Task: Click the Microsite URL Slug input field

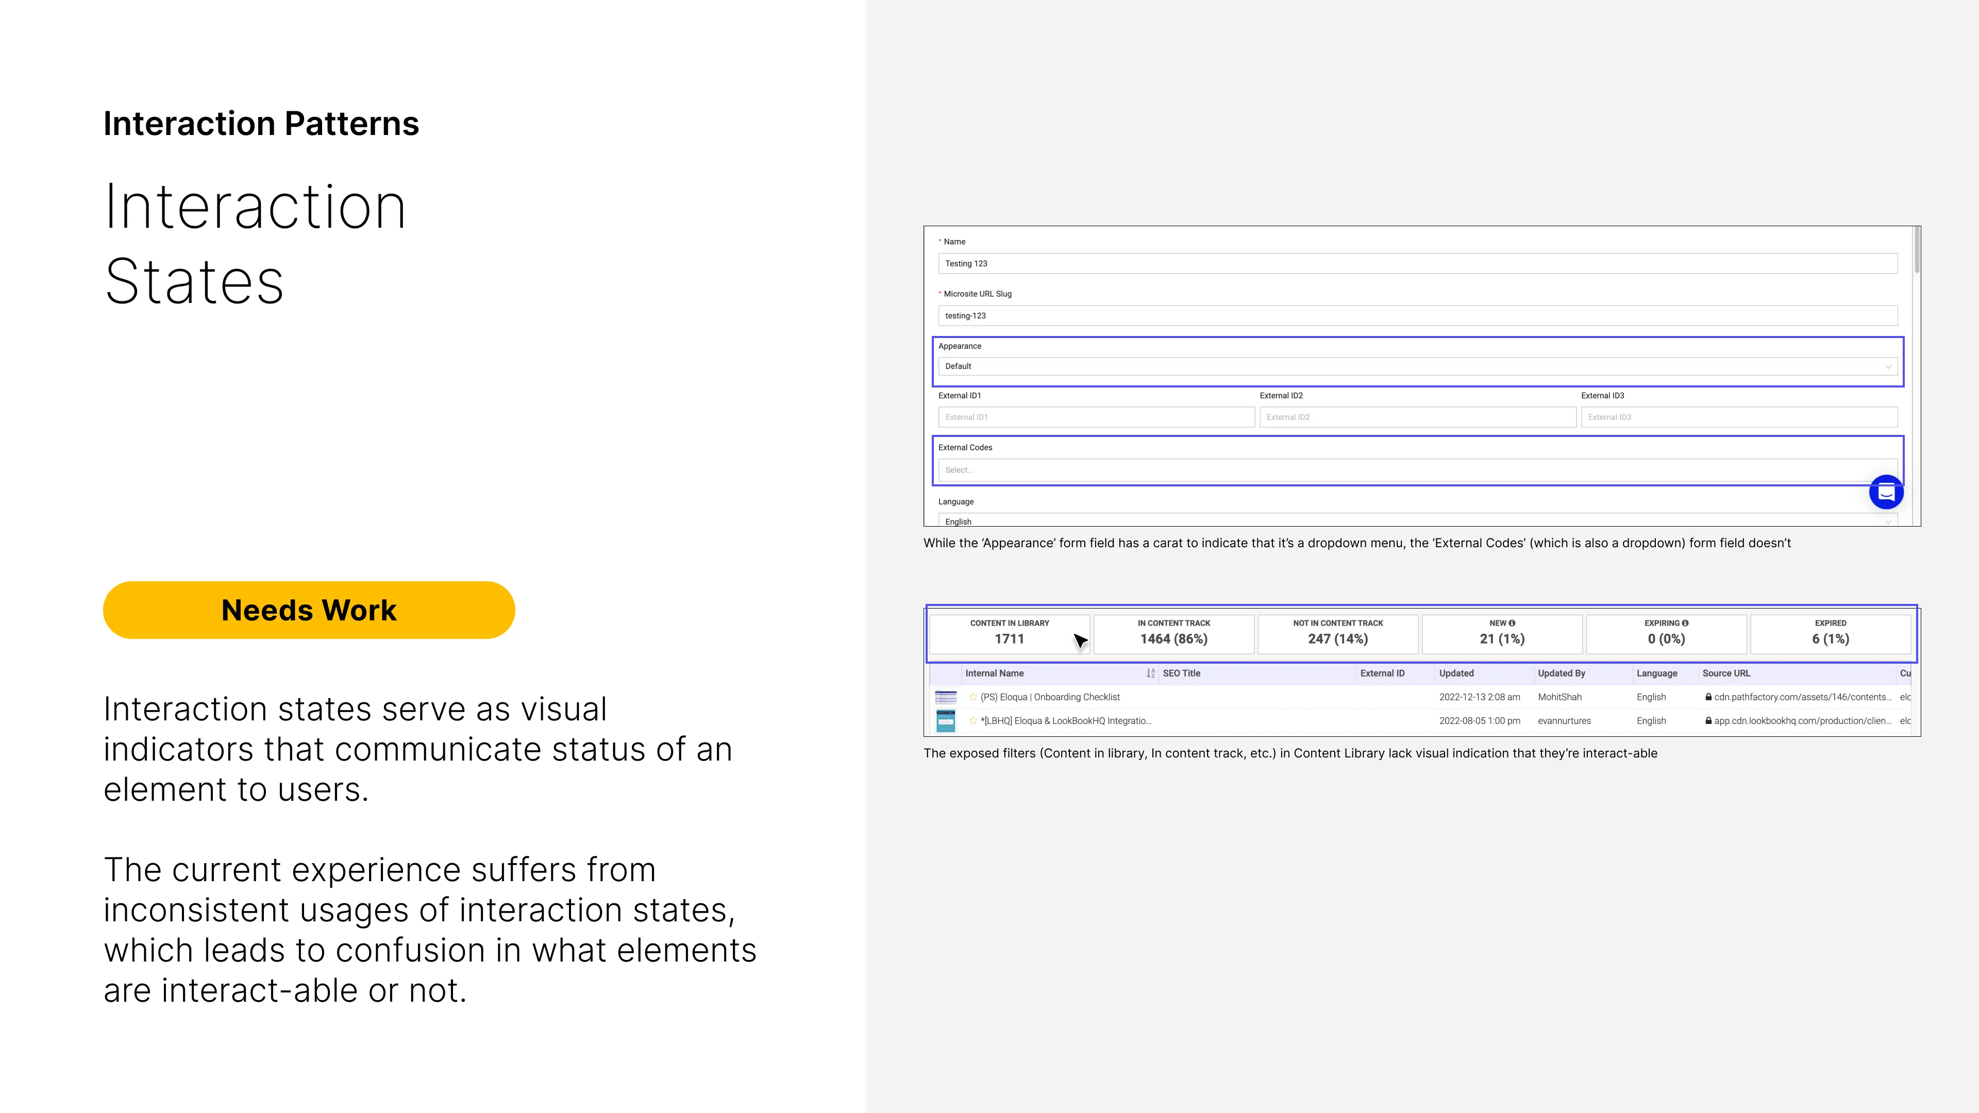Action: (x=1417, y=316)
